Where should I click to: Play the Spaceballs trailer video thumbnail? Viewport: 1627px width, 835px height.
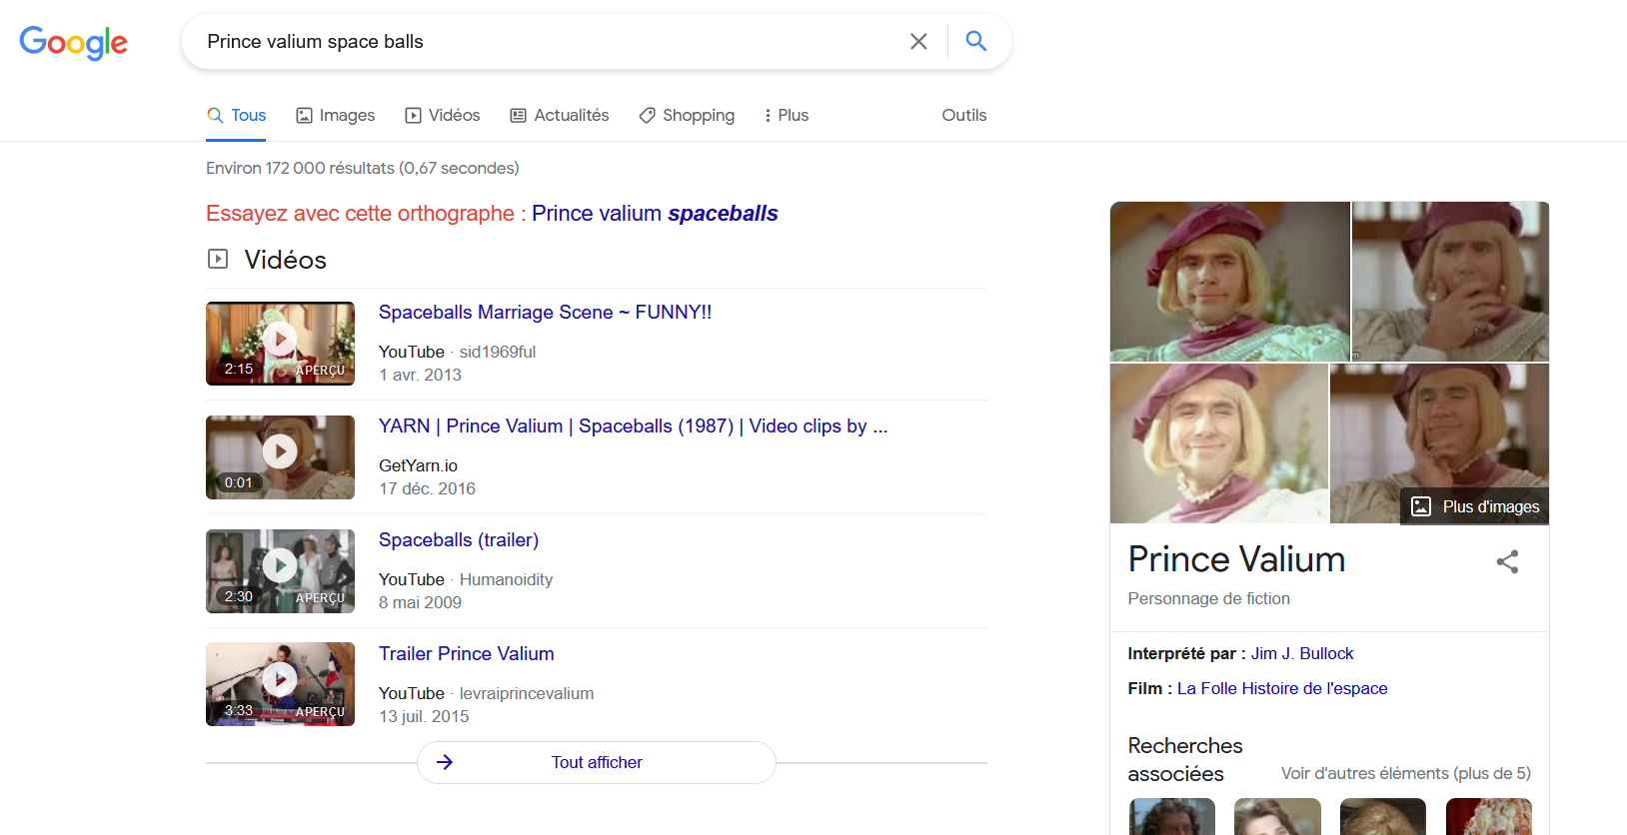pos(280,571)
